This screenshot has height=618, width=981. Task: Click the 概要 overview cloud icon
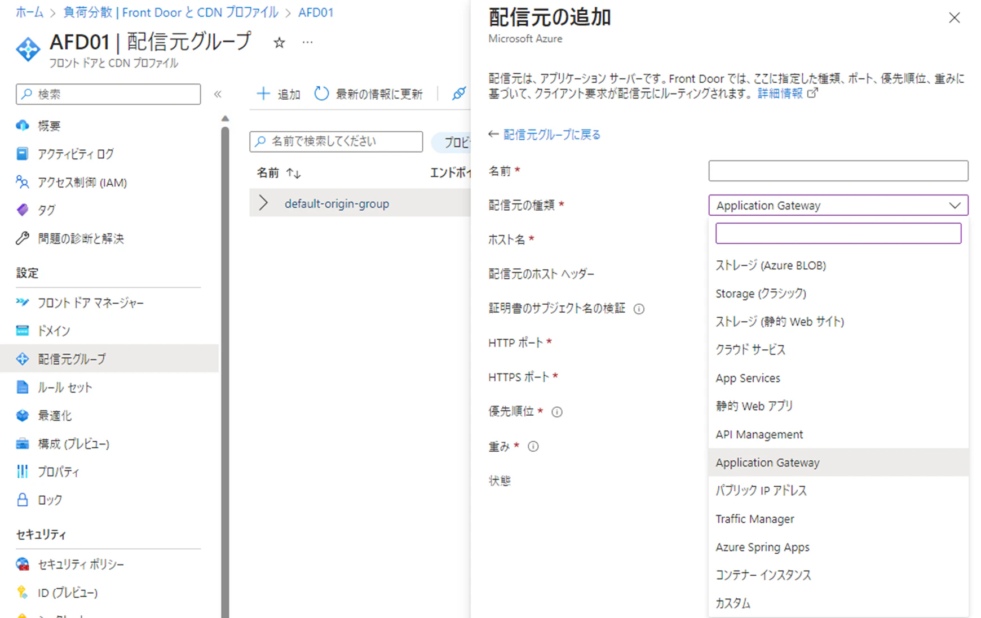point(23,126)
